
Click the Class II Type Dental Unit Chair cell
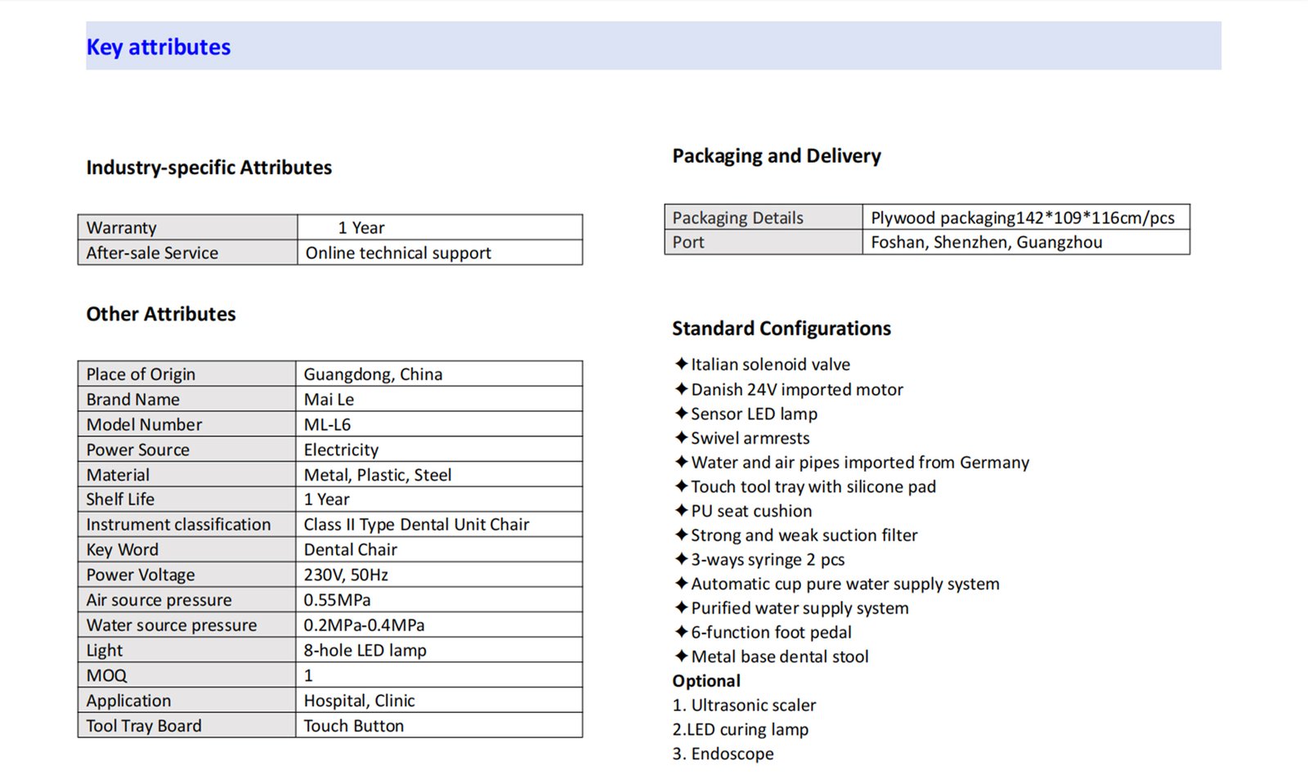416,525
